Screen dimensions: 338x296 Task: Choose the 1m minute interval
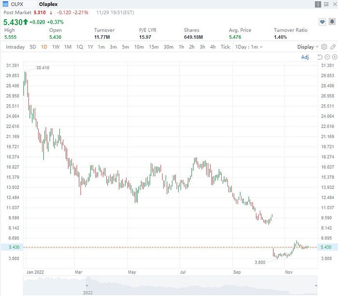[x=101, y=47]
